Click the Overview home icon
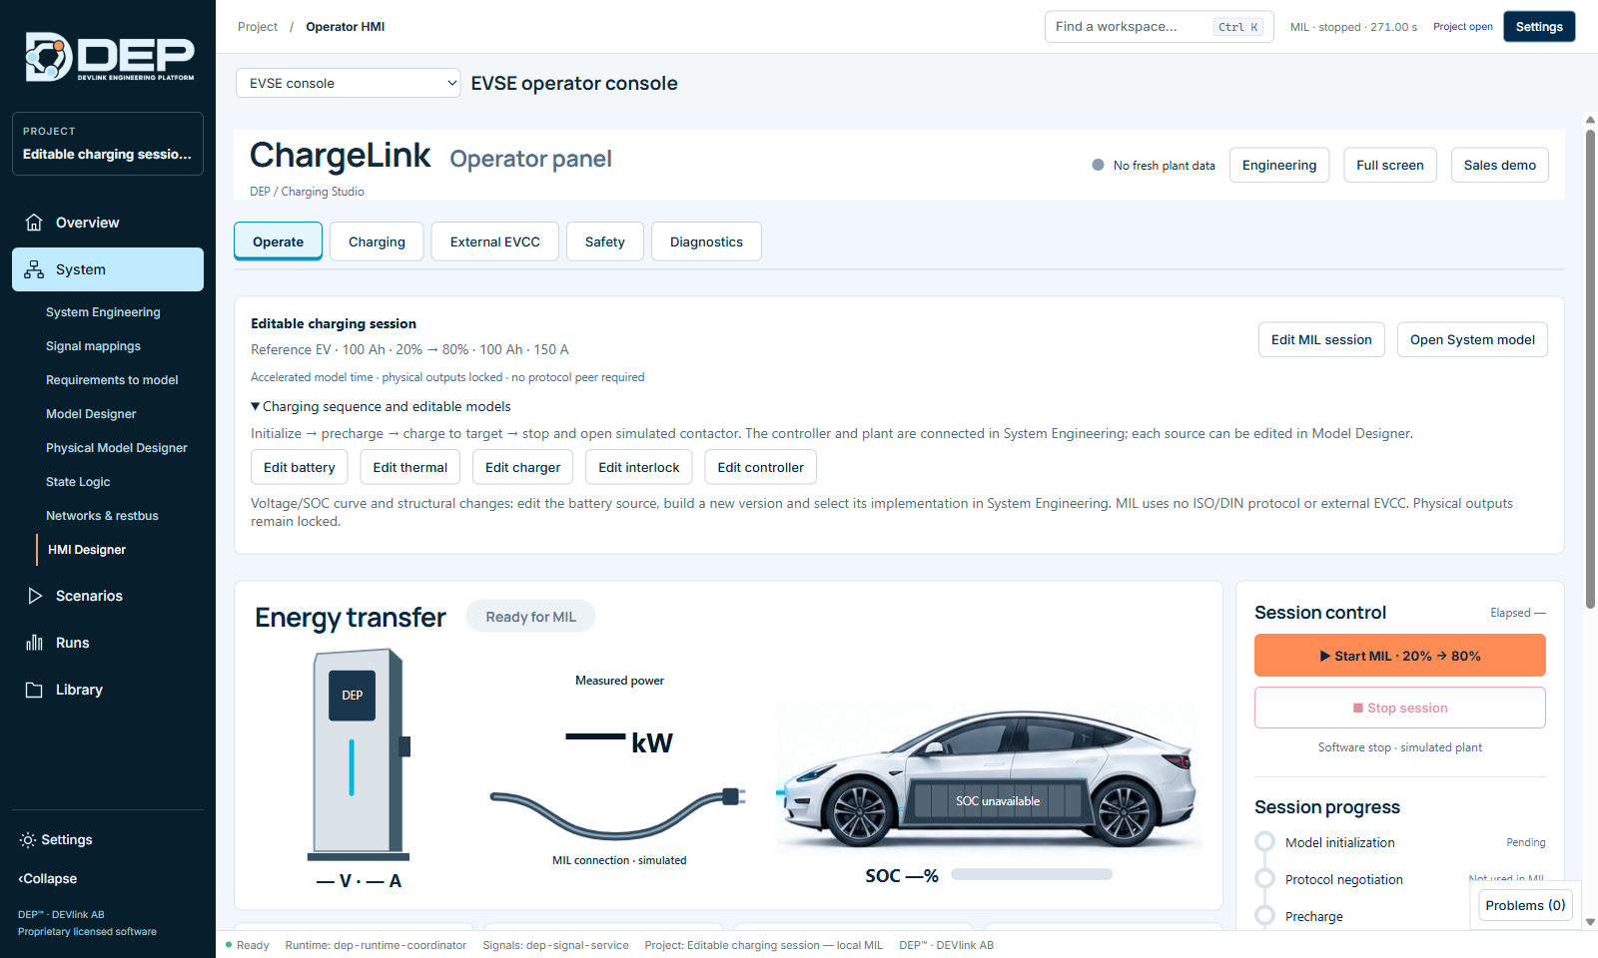Image resolution: width=1598 pixels, height=958 pixels. pyautogui.click(x=34, y=223)
